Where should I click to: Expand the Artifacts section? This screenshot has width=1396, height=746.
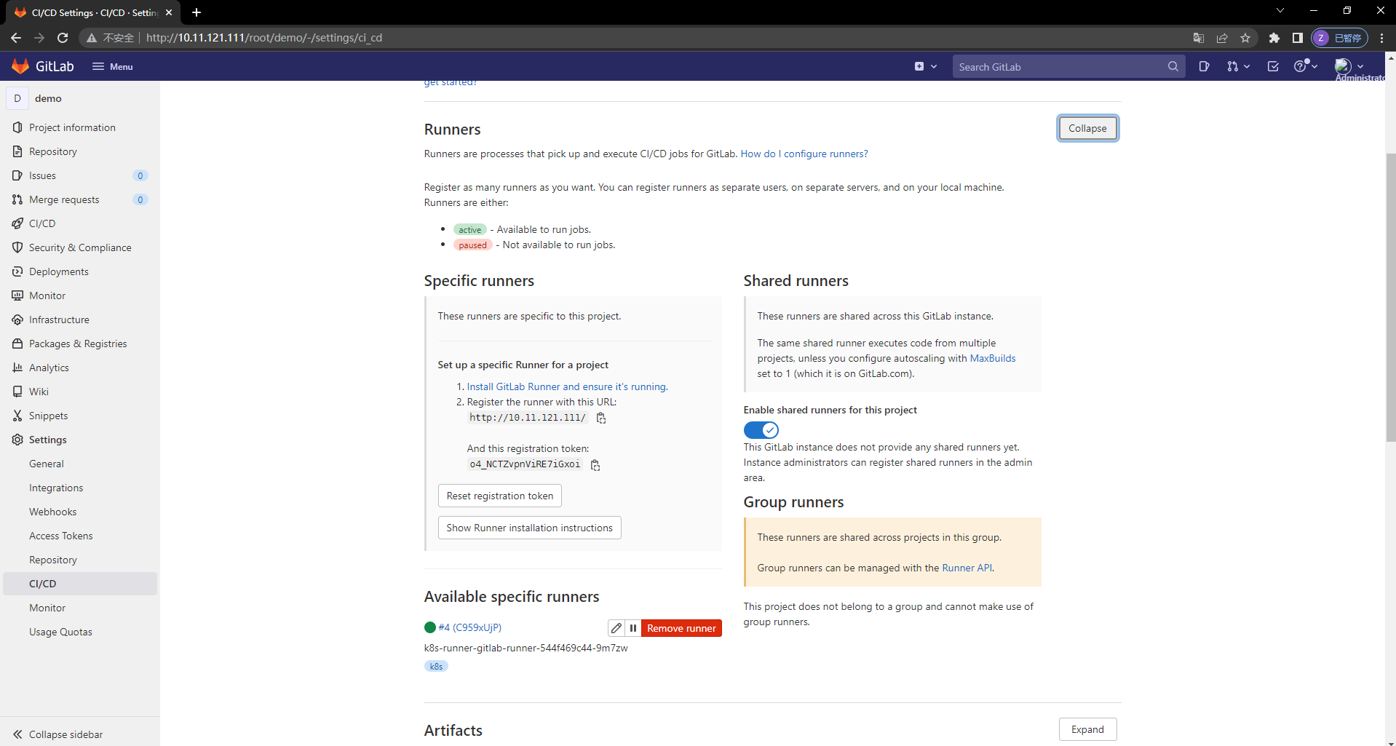coord(1087,729)
